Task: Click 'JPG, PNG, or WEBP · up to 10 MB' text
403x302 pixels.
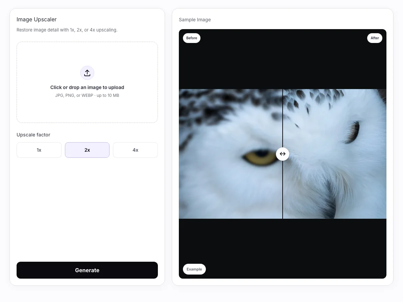Action: [x=87, y=95]
